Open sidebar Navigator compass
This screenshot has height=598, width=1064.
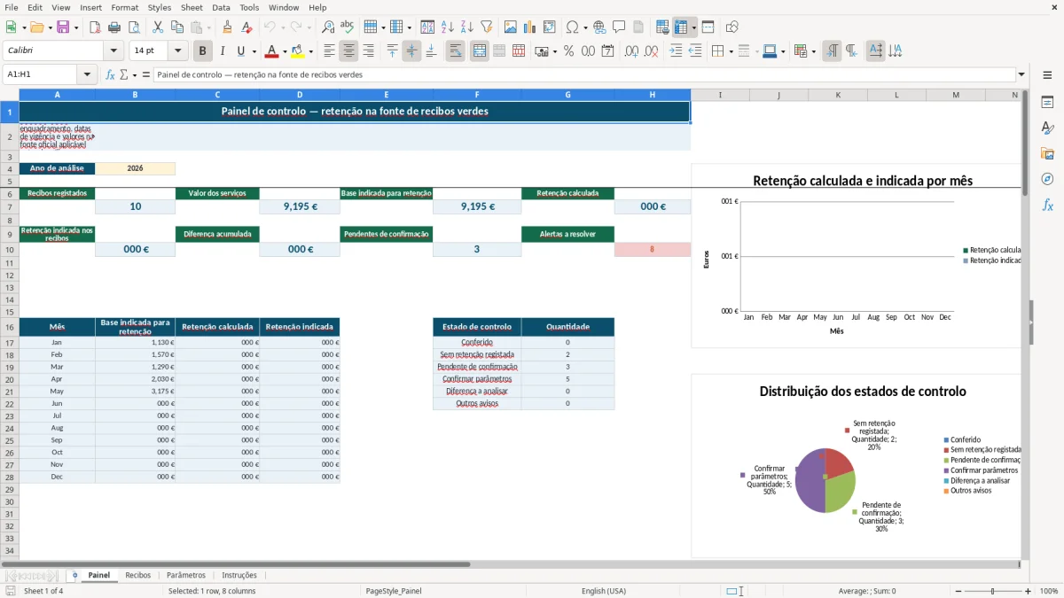(1047, 179)
